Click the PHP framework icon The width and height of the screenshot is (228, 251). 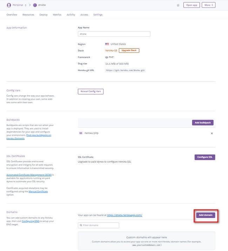[x=107, y=57]
